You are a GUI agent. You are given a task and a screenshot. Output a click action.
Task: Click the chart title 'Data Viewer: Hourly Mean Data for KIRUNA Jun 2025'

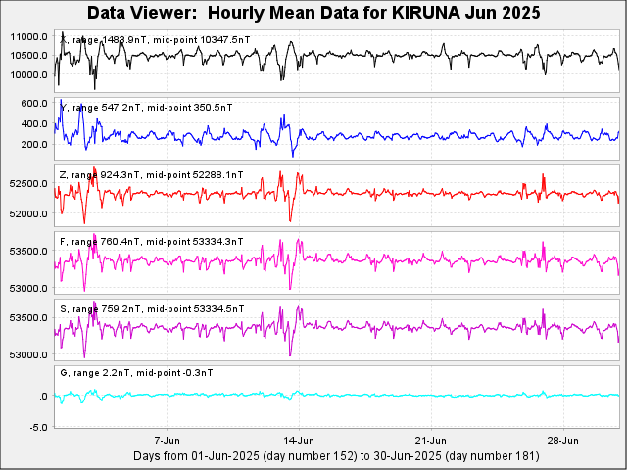pyautogui.click(x=313, y=13)
